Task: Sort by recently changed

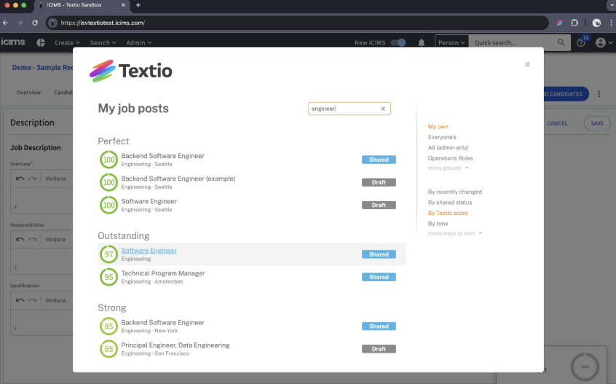Action: pyautogui.click(x=455, y=192)
